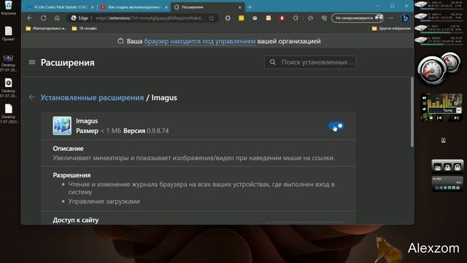Click the Imagus extension icon thumbnail

(x=62, y=126)
